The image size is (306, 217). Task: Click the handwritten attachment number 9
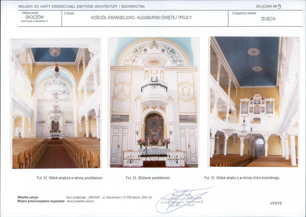point(279,7)
